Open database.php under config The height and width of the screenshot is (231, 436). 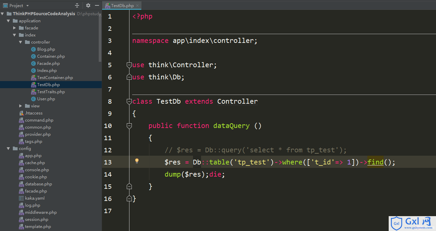click(39, 184)
